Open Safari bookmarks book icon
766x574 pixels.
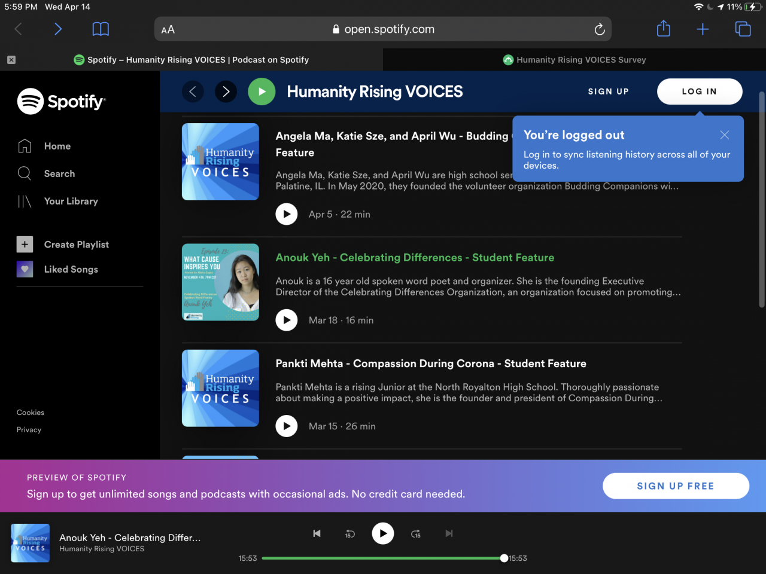coord(101,29)
